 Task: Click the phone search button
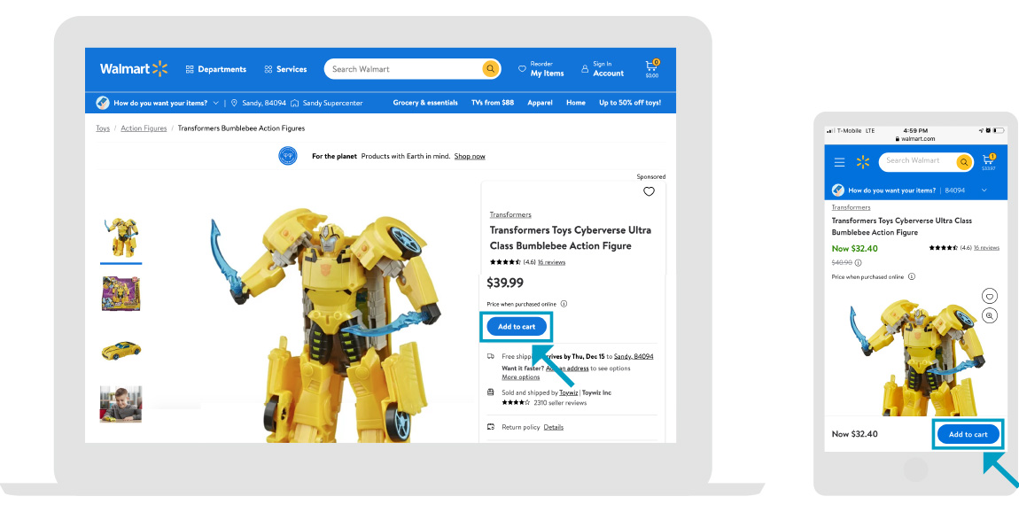coord(964,162)
